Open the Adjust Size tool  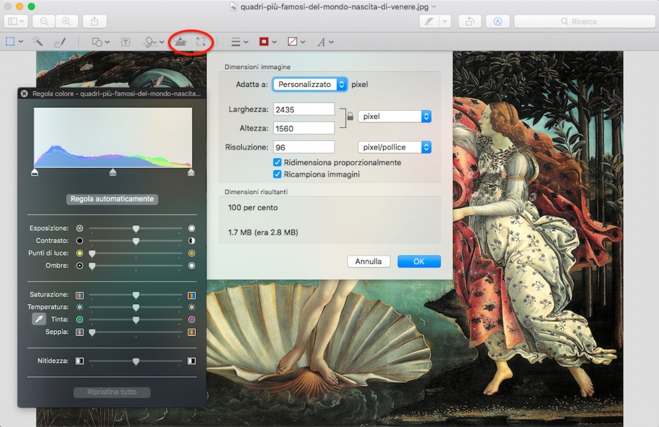pos(202,42)
